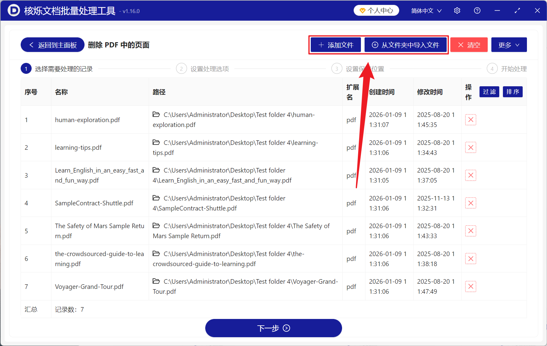The height and width of the screenshot is (346, 547).
Task: Remove learning-tips.pdf using its red X icon
Action: click(470, 147)
